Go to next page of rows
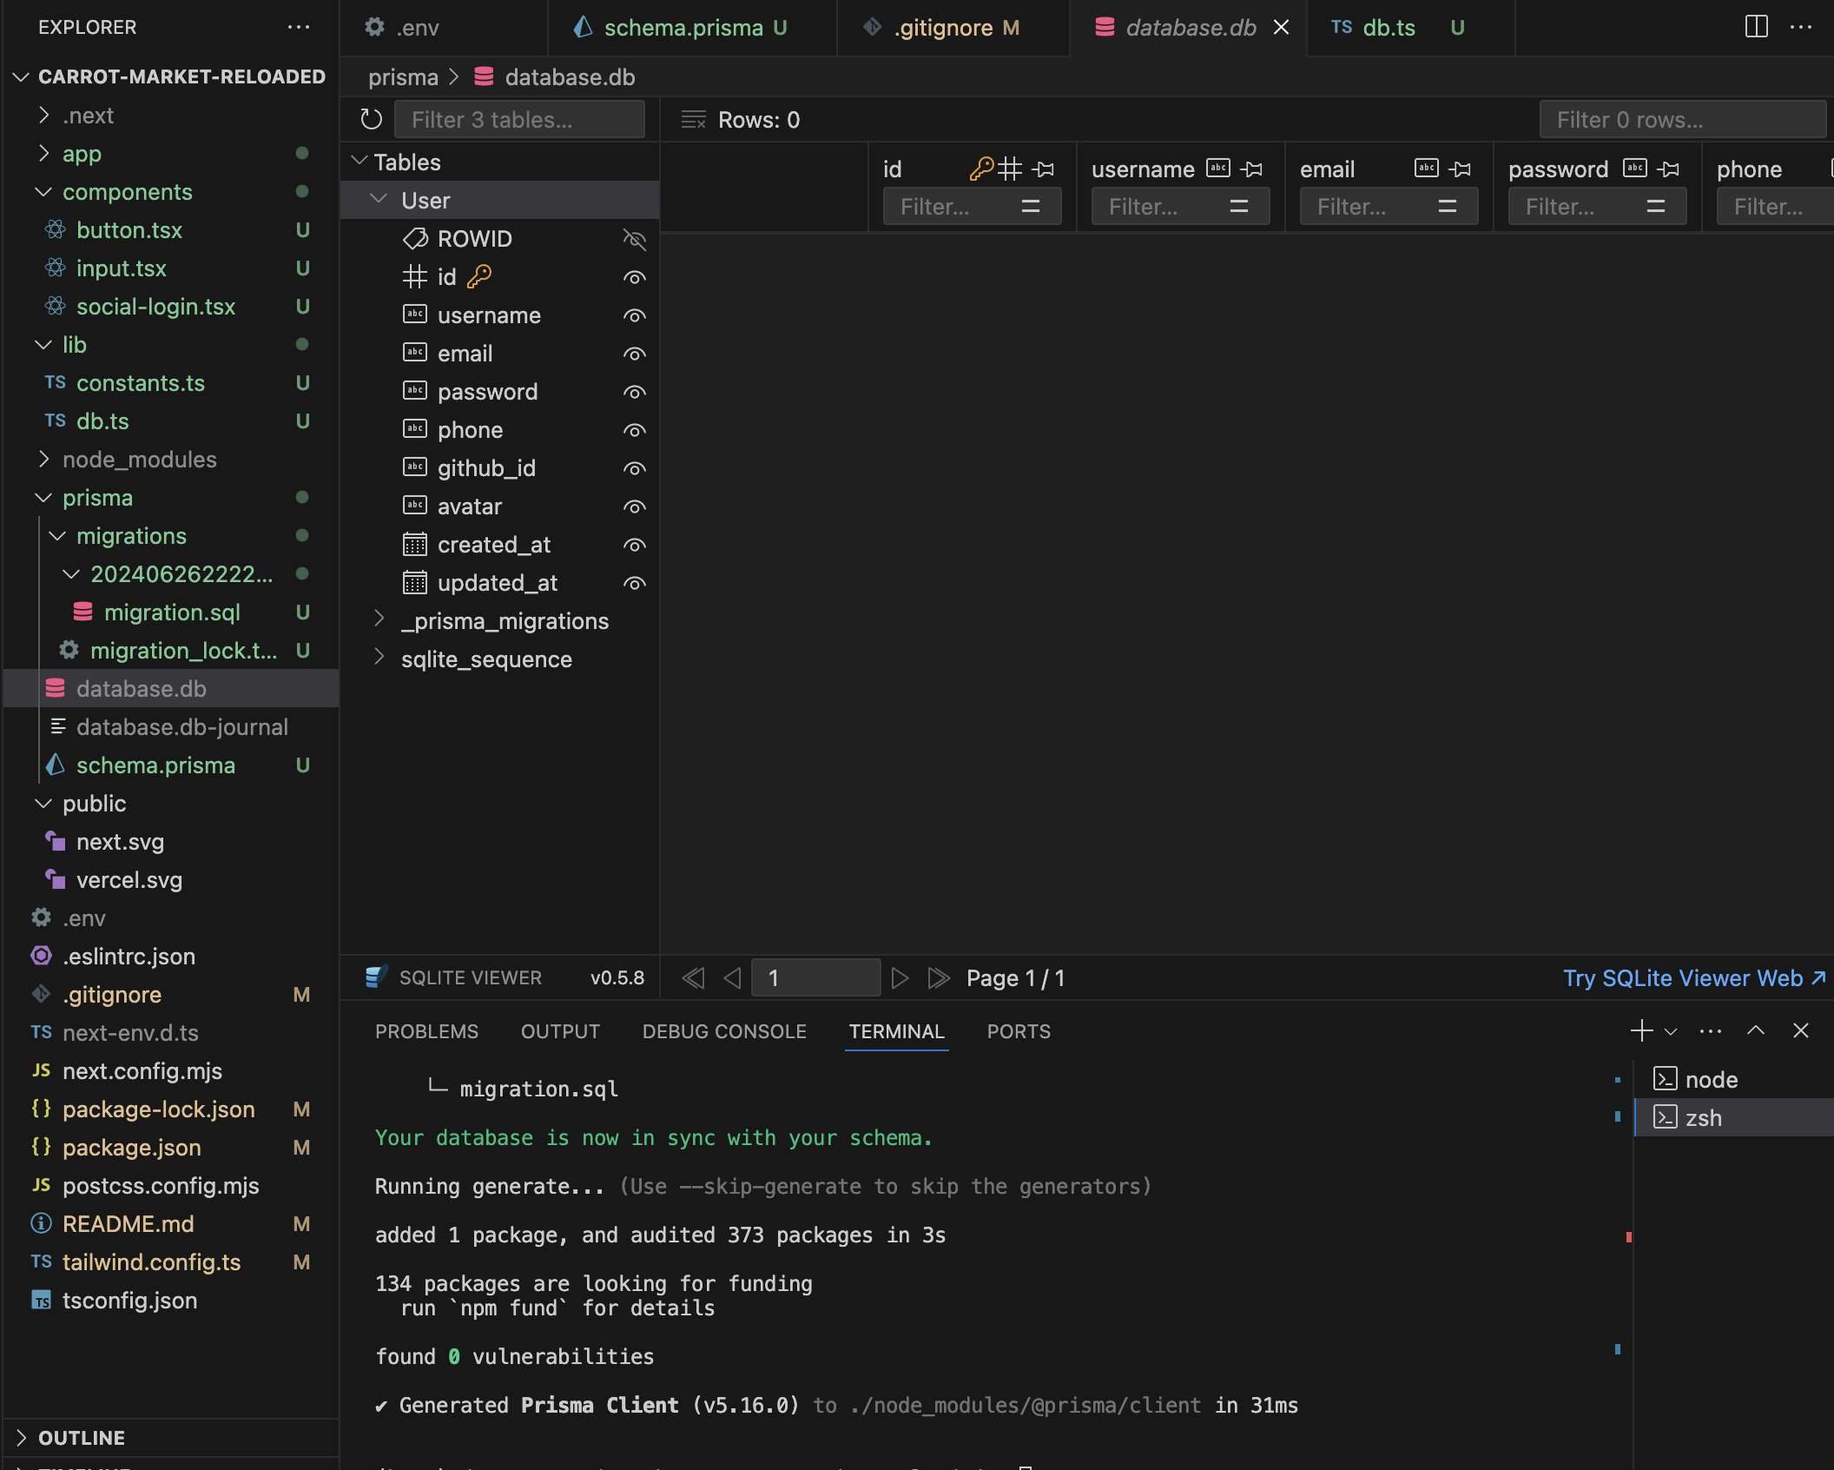Screen dimensions: 1834x1470 point(901,978)
